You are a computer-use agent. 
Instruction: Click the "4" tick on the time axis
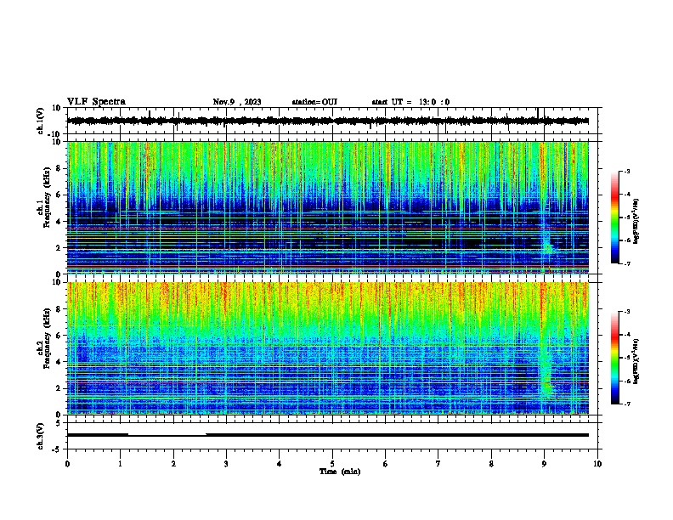(x=280, y=464)
